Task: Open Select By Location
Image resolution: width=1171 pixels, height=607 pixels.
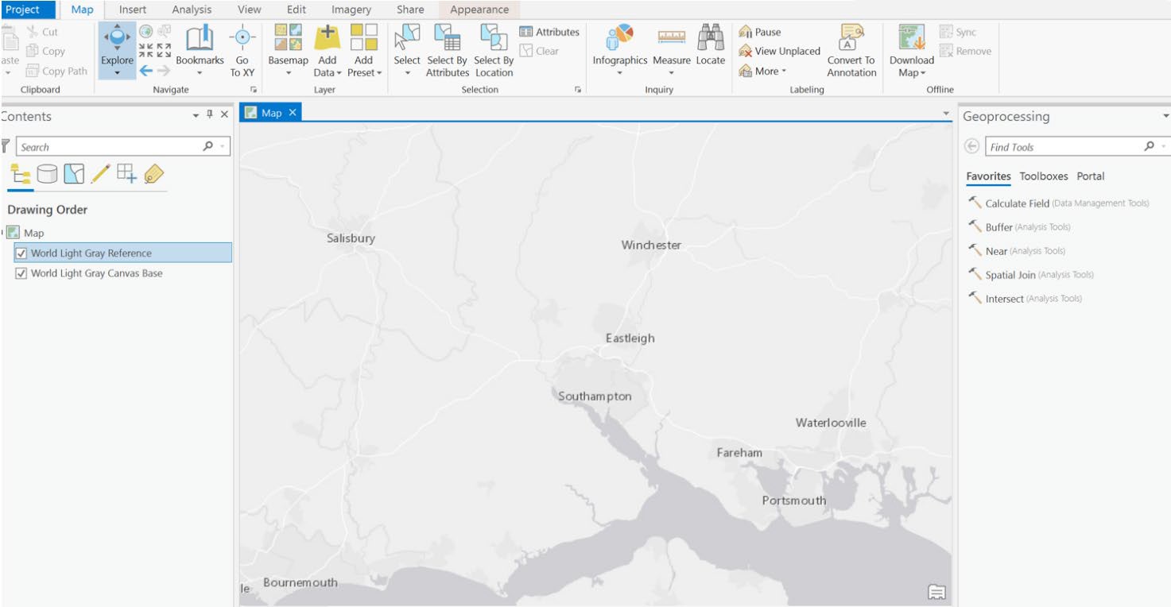Action: (491, 48)
